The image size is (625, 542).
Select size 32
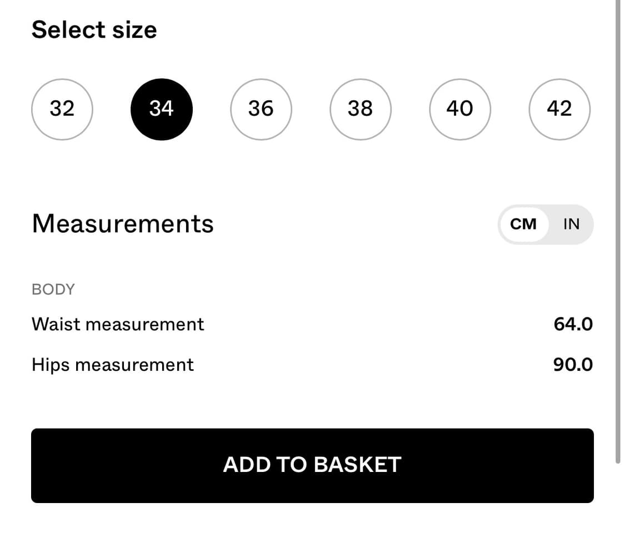coord(62,109)
